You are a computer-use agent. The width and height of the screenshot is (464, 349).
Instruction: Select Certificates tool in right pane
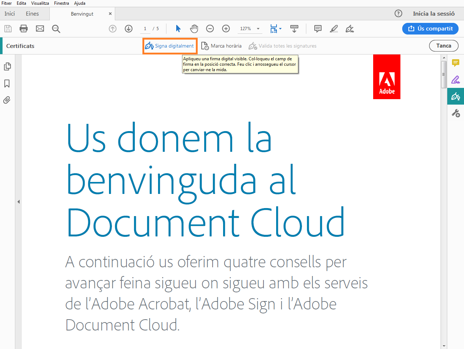pyautogui.click(x=456, y=96)
